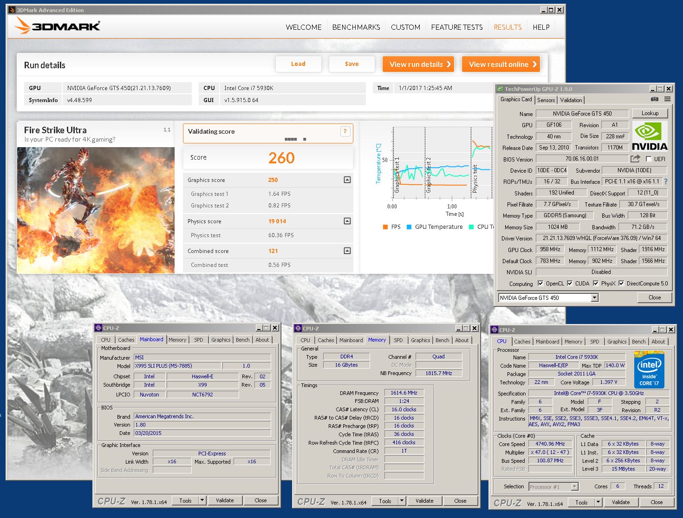Open Tools dropdown arrow in Memory CPU-Z window
The width and height of the screenshot is (683, 518).
pos(402,501)
